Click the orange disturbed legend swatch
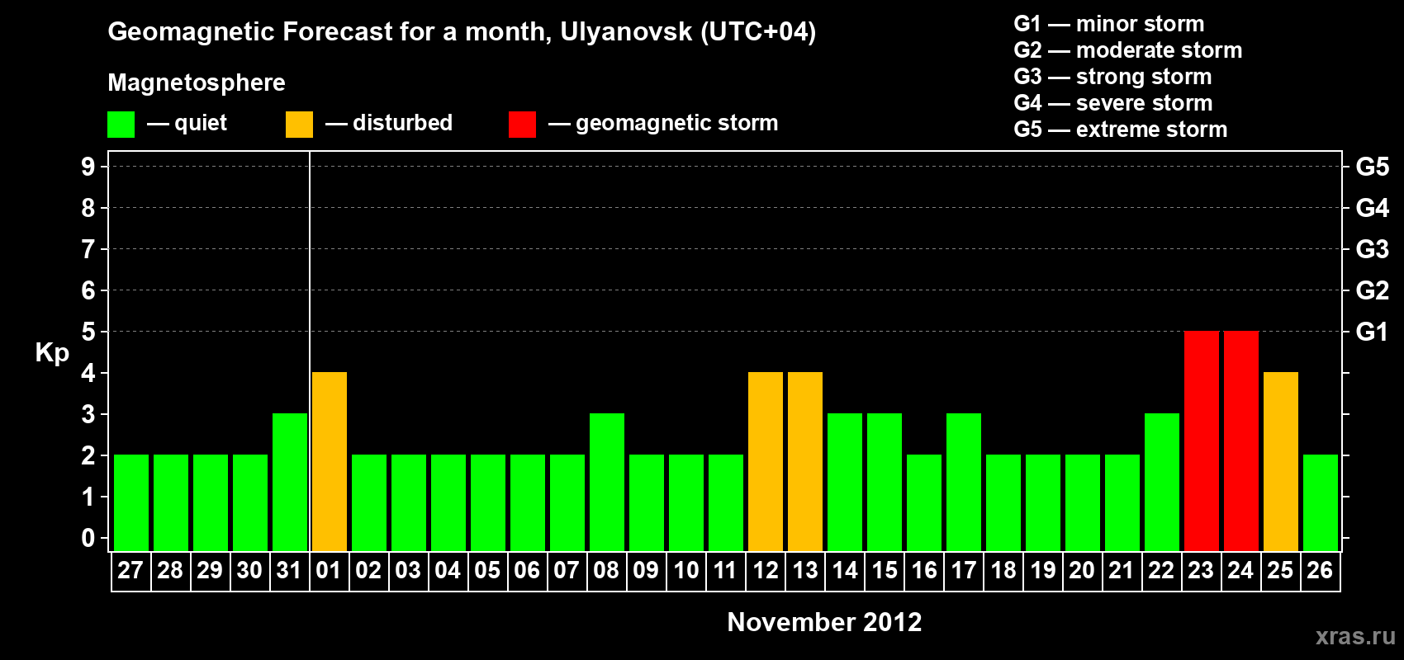The image size is (1404, 660). (299, 125)
